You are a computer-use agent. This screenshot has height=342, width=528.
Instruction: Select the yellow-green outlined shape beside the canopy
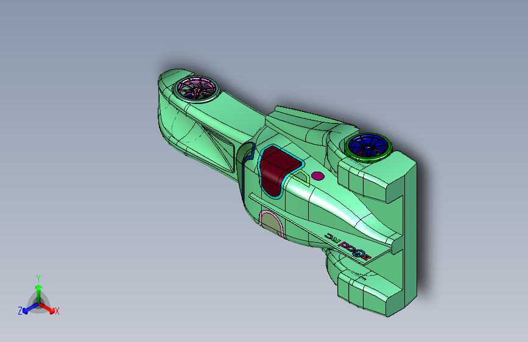(x=301, y=178)
